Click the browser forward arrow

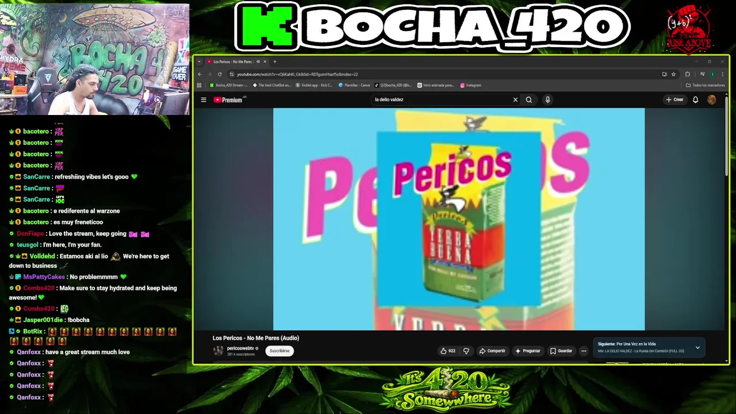tap(209, 74)
